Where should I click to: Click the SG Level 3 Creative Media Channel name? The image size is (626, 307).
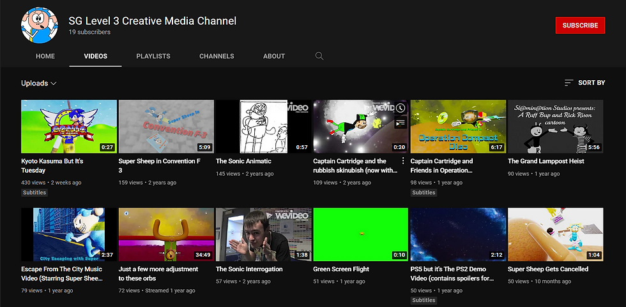[153, 21]
